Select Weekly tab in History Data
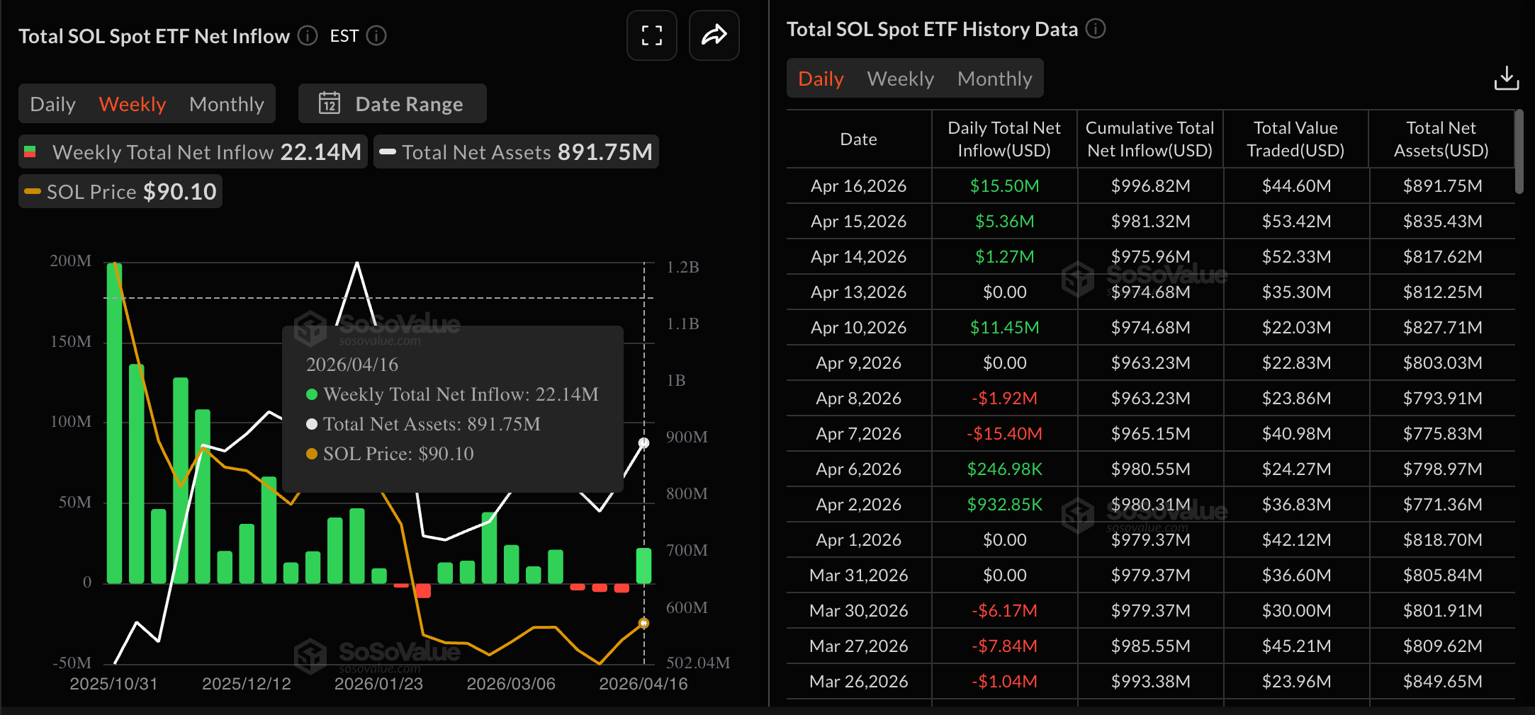 [900, 79]
